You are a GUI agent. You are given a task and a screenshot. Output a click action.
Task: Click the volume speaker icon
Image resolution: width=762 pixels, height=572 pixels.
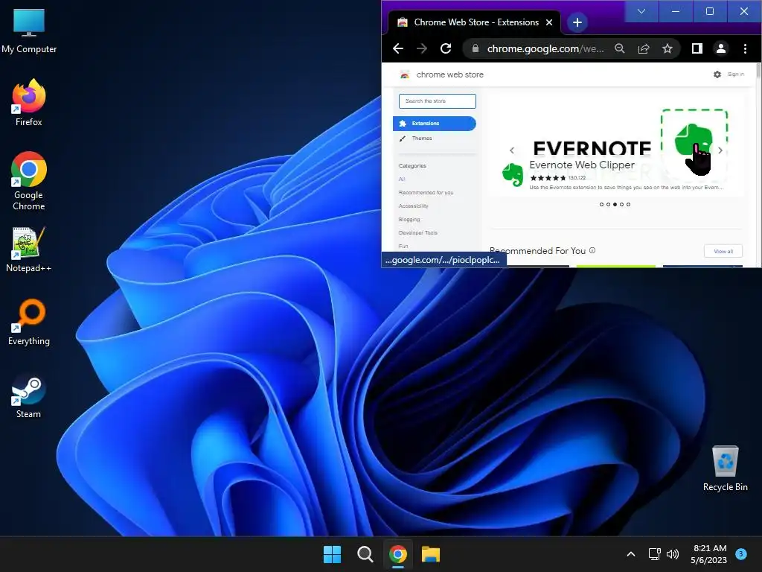coord(673,554)
